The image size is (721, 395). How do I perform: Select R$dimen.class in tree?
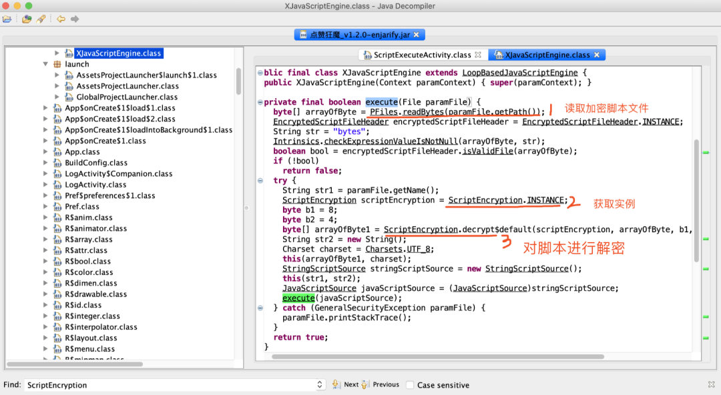click(x=91, y=284)
